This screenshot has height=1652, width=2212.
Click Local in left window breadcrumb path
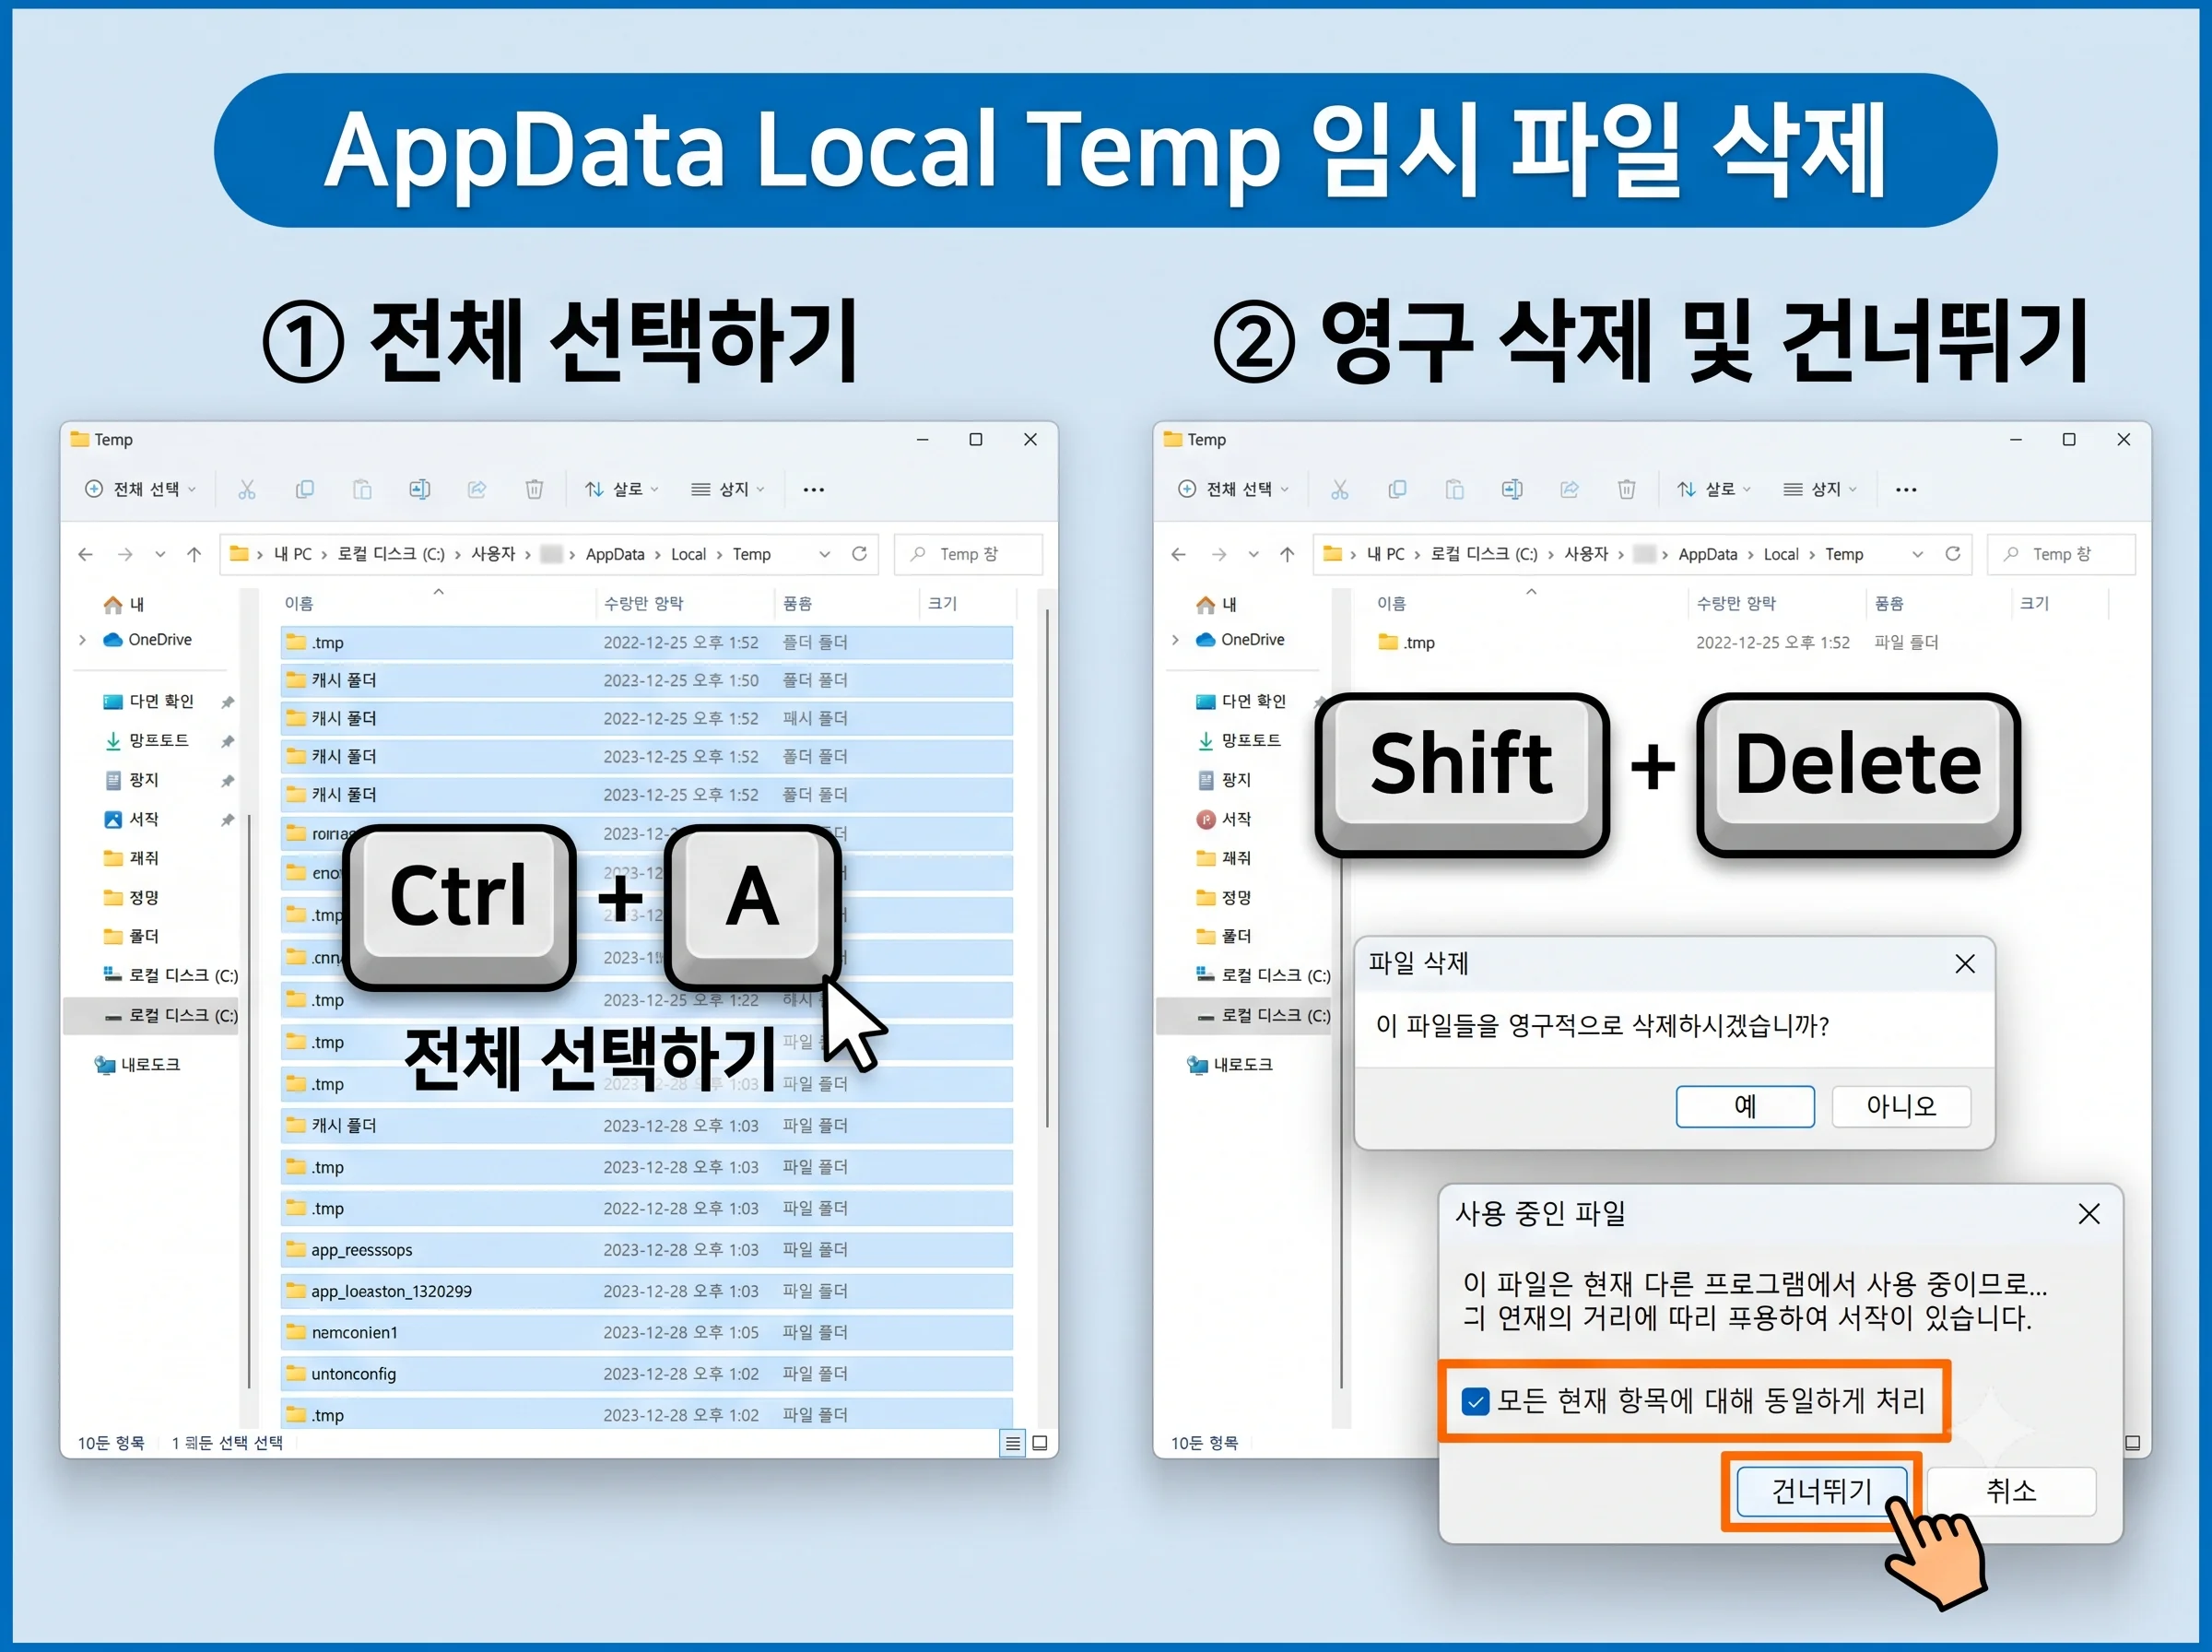688,554
